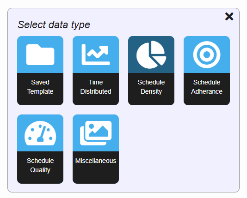Select the line chart Time Distributed icon
Viewport: 247px width, 198px height.
(x=96, y=54)
